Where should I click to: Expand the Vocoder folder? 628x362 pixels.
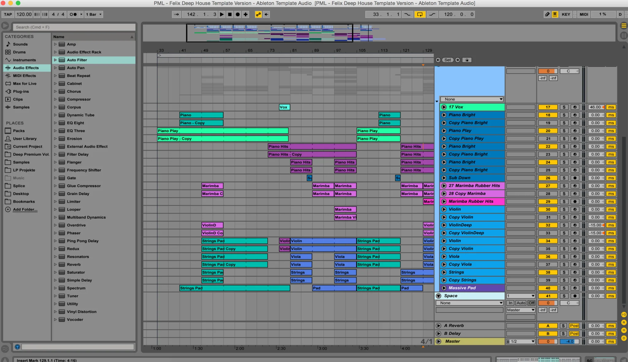(56, 320)
